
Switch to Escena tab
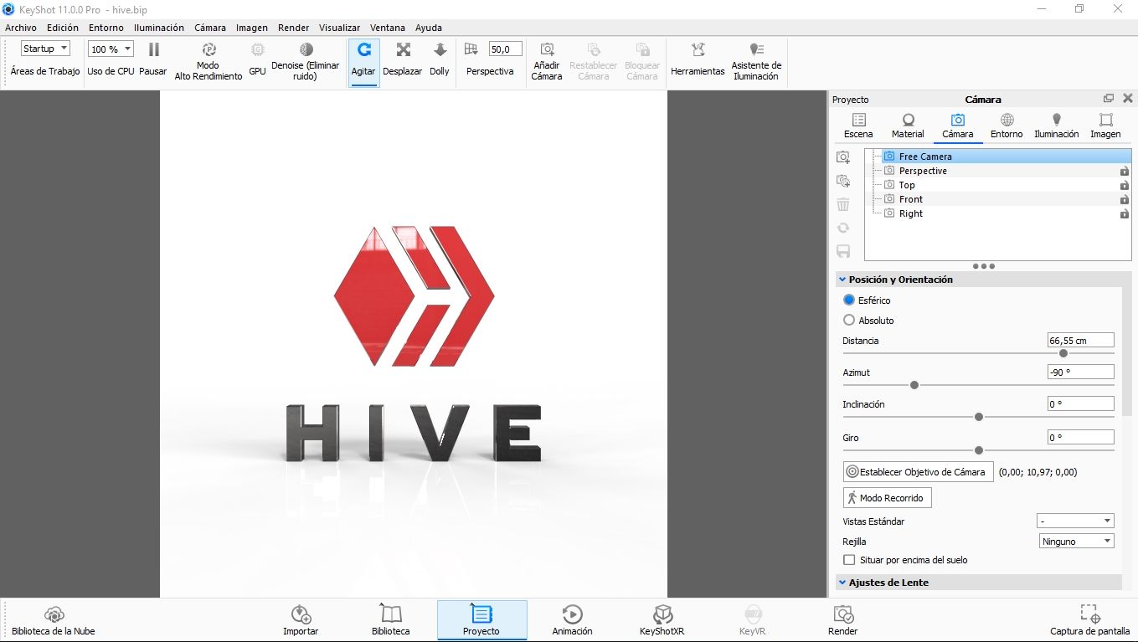[858, 126]
